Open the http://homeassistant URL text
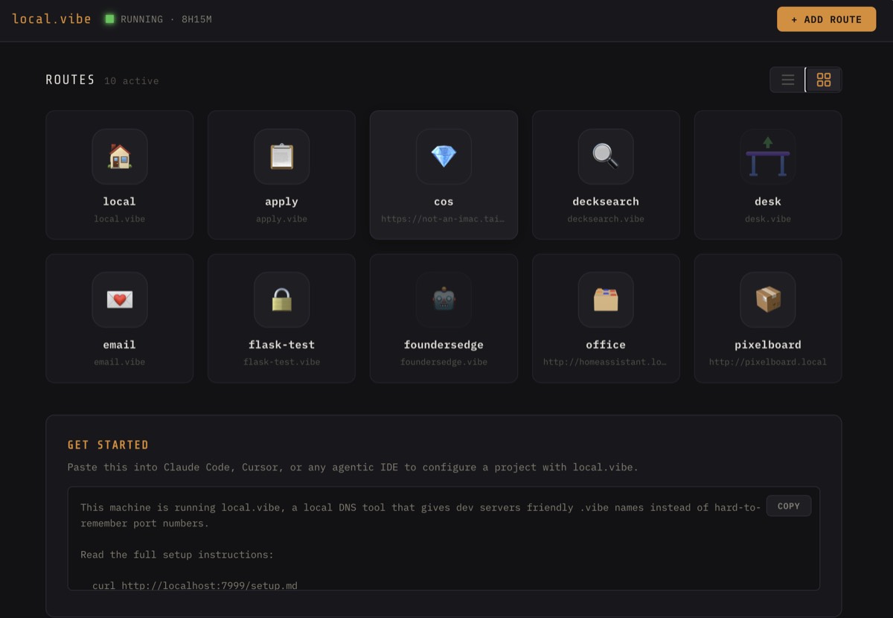 point(606,362)
